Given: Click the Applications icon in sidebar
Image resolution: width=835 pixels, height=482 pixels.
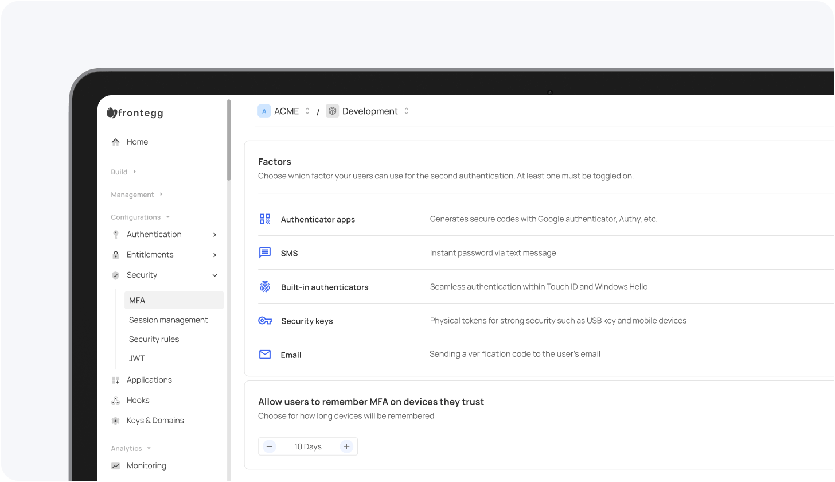Looking at the screenshot, I should (x=116, y=380).
